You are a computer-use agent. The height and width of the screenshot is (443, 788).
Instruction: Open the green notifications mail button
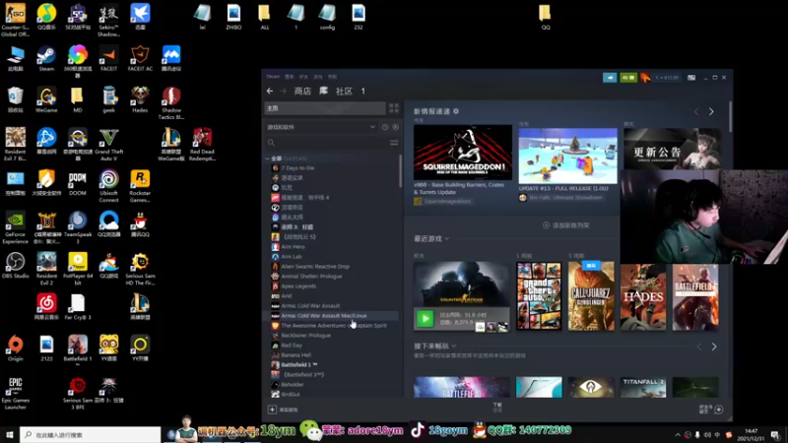point(628,78)
